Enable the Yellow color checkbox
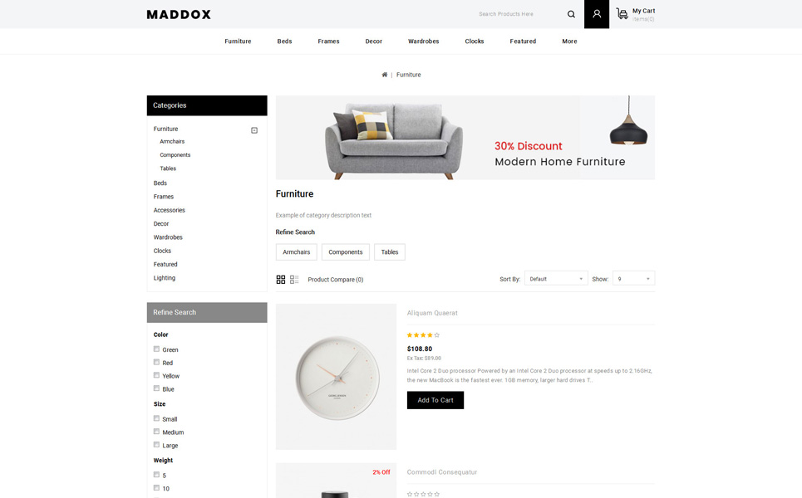The height and width of the screenshot is (498, 802). 156,375
